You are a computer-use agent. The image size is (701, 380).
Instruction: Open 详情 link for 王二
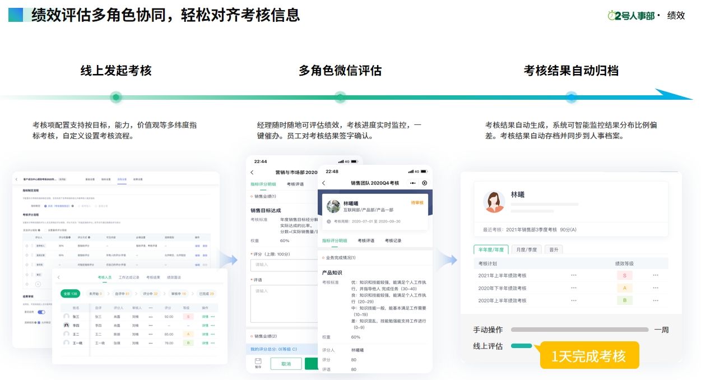click(205, 334)
